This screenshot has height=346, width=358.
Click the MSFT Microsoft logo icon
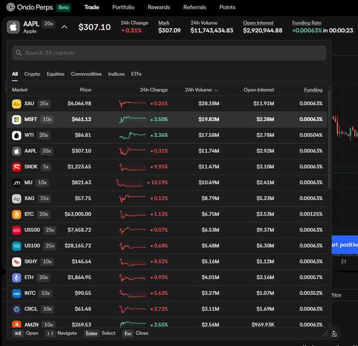pyautogui.click(x=16, y=120)
